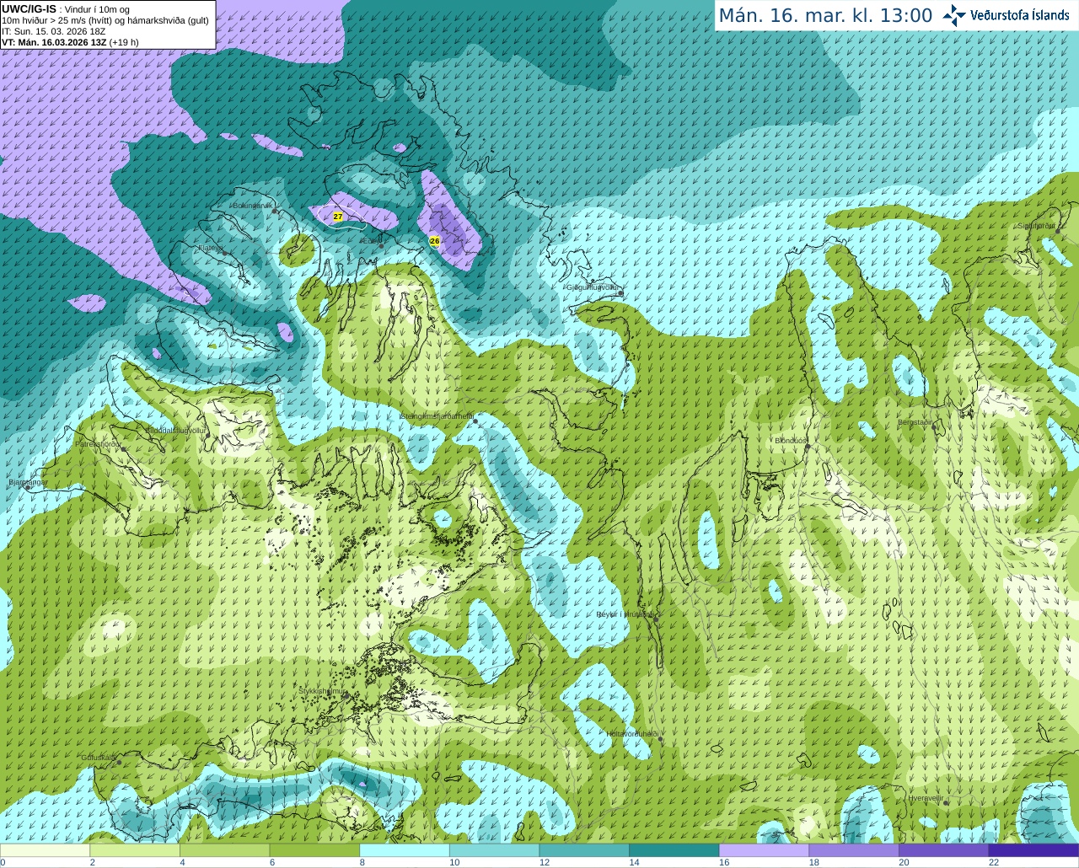This screenshot has height=868, width=1079.
Task: Click the Bergstaðir station label
Action: click(x=915, y=422)
